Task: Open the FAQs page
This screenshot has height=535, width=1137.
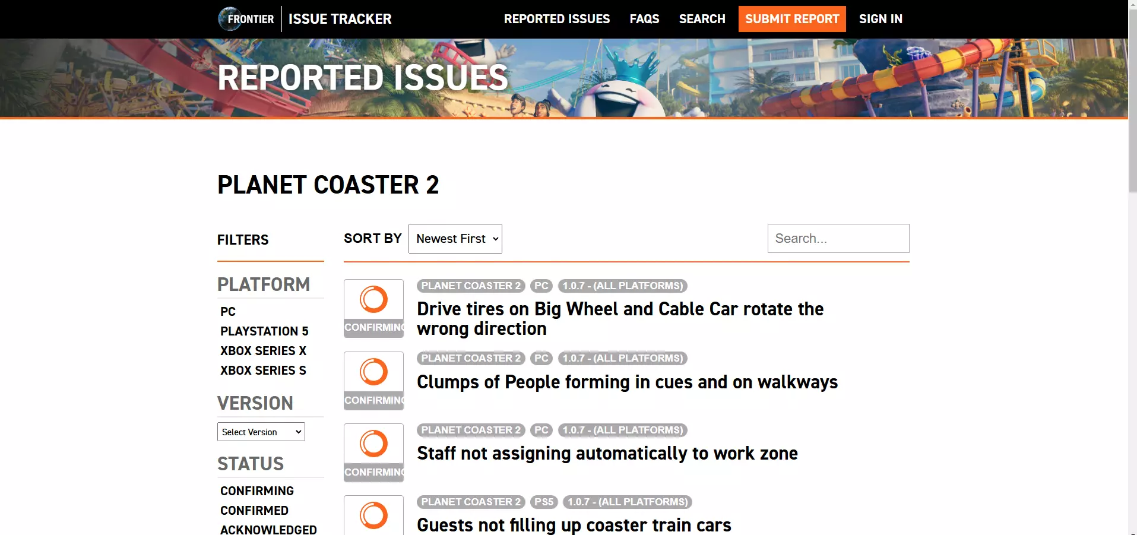Action: [x=644, y=19]
